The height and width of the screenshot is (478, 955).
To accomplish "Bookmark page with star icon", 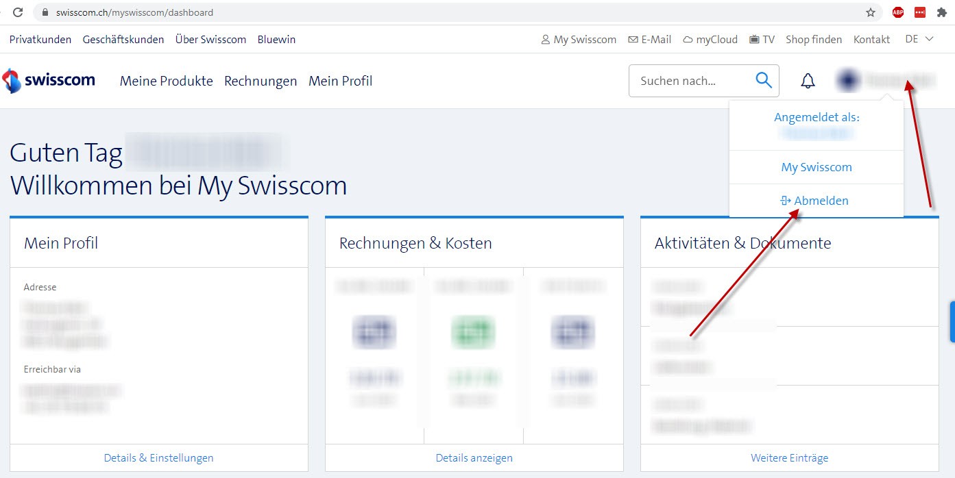I will click(x=871, y=12).
